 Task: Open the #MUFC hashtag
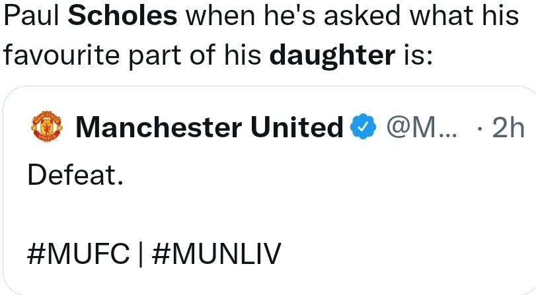pos(76,253)
